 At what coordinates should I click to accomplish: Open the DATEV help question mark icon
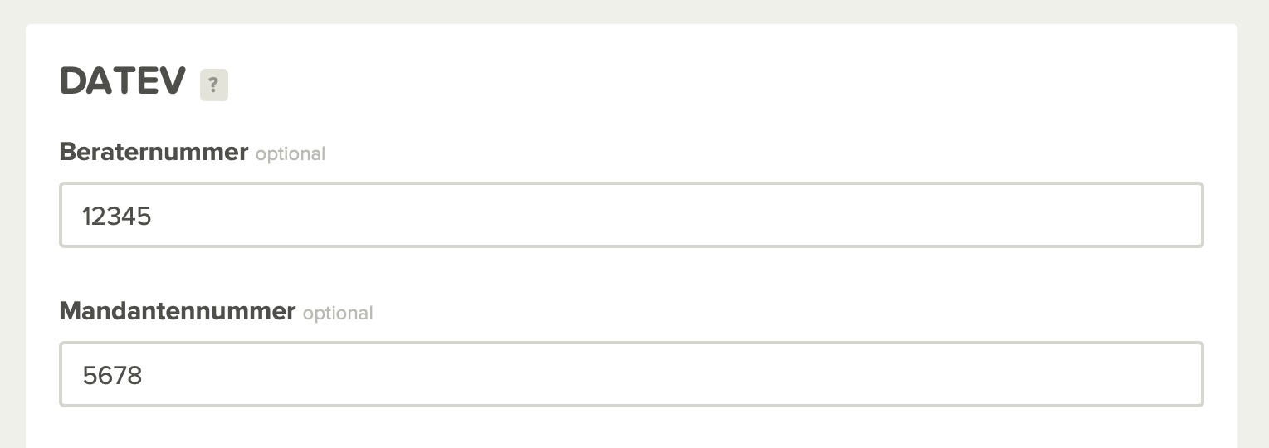point(214,85)
